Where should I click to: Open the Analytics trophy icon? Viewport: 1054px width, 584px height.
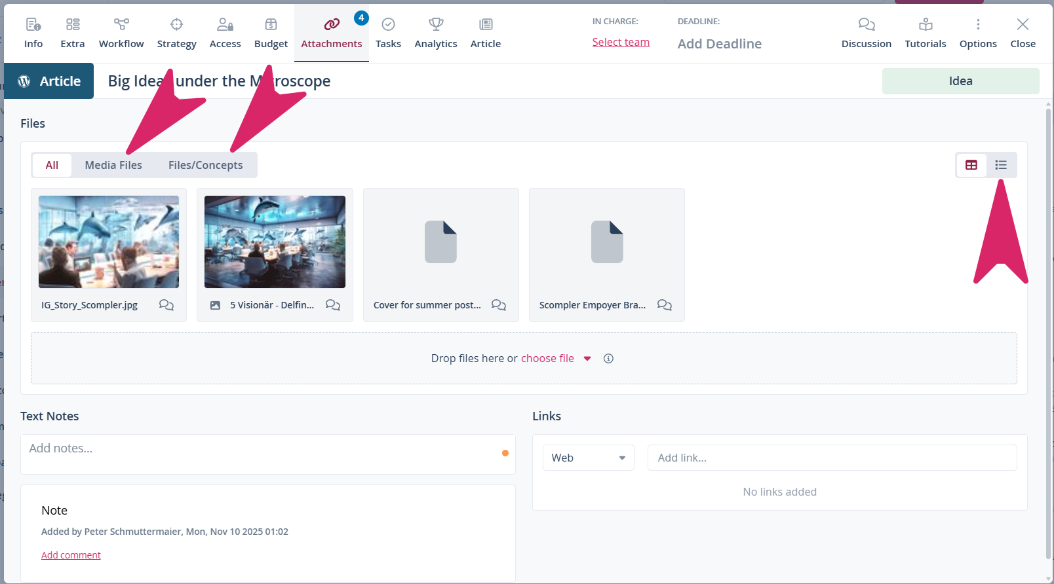pyautogui.click(x=436, y=25)
